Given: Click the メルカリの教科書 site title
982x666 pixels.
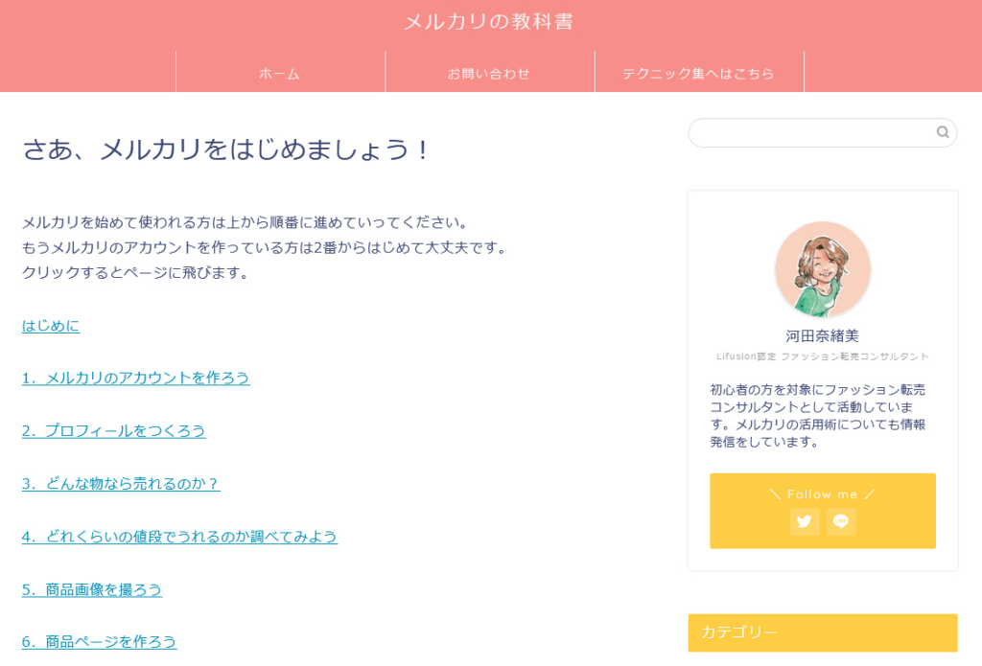Looking at the screenshot, I should pyautogui.click(x=489, y=21).
